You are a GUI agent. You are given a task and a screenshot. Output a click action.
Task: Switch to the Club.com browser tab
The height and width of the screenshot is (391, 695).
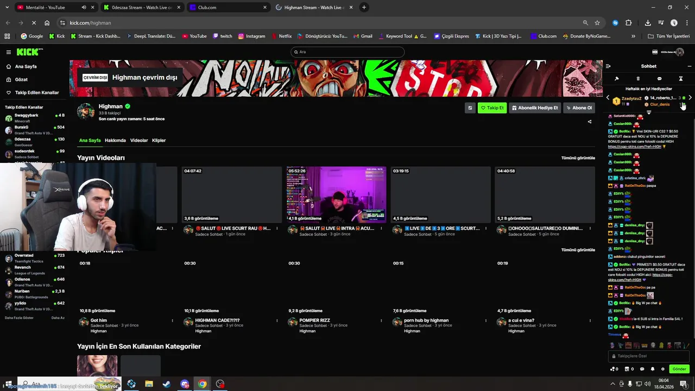point(228,8)
